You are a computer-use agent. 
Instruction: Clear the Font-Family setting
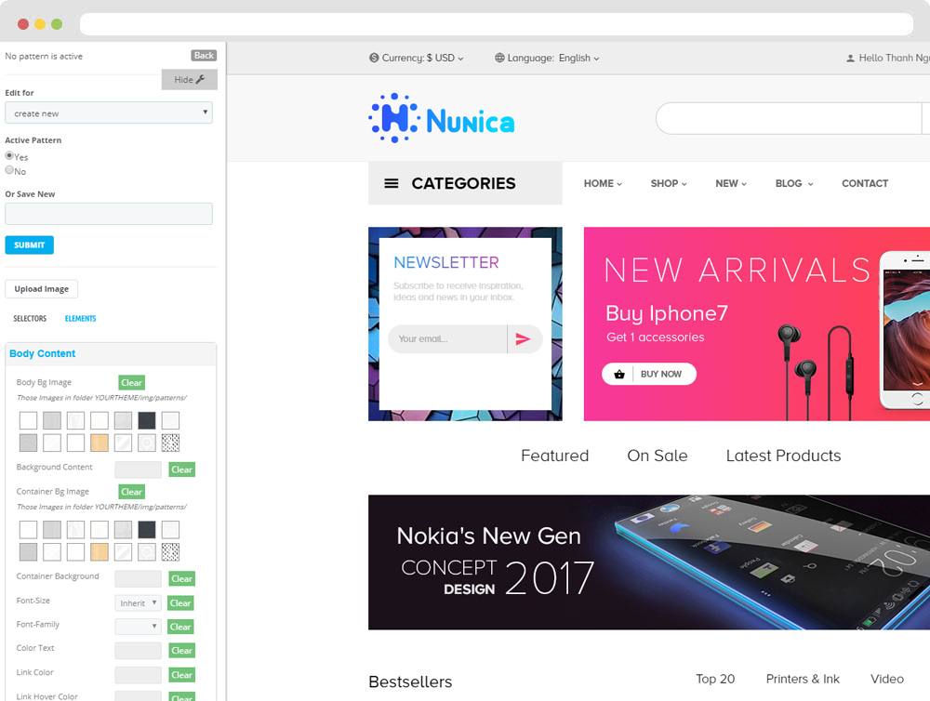tap(180, 627)
